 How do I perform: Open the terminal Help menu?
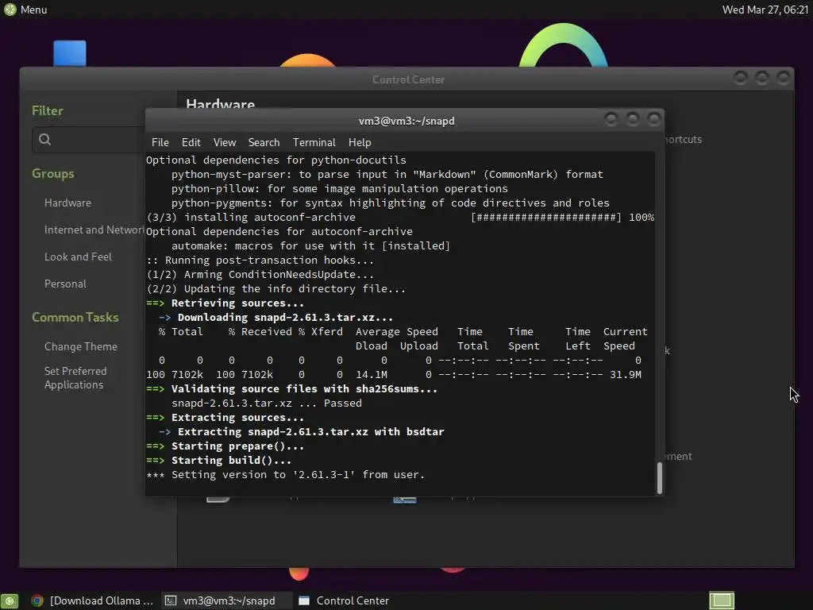[x=360, y=142]
